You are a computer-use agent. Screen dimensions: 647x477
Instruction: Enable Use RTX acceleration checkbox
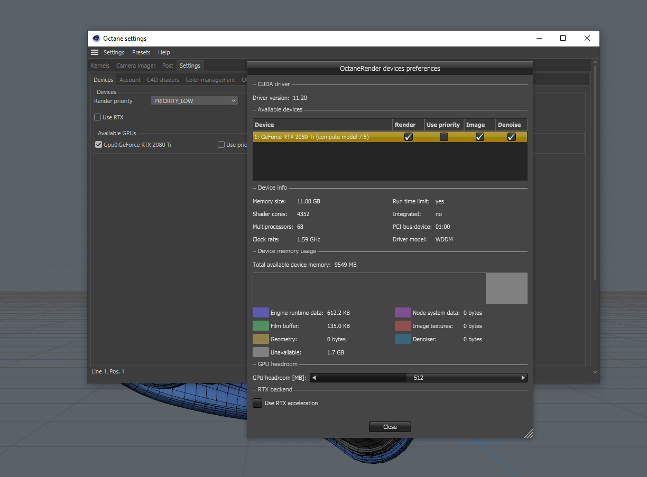pyautogui.click(x=257, y=403)
